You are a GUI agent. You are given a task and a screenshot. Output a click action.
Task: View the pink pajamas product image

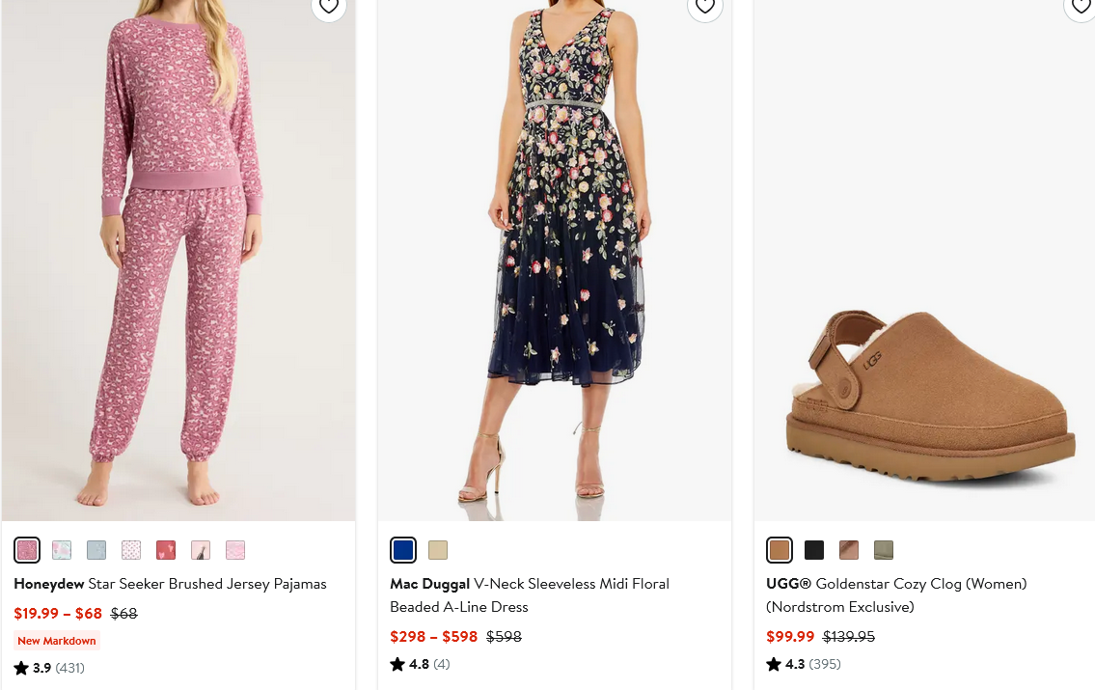178,261
